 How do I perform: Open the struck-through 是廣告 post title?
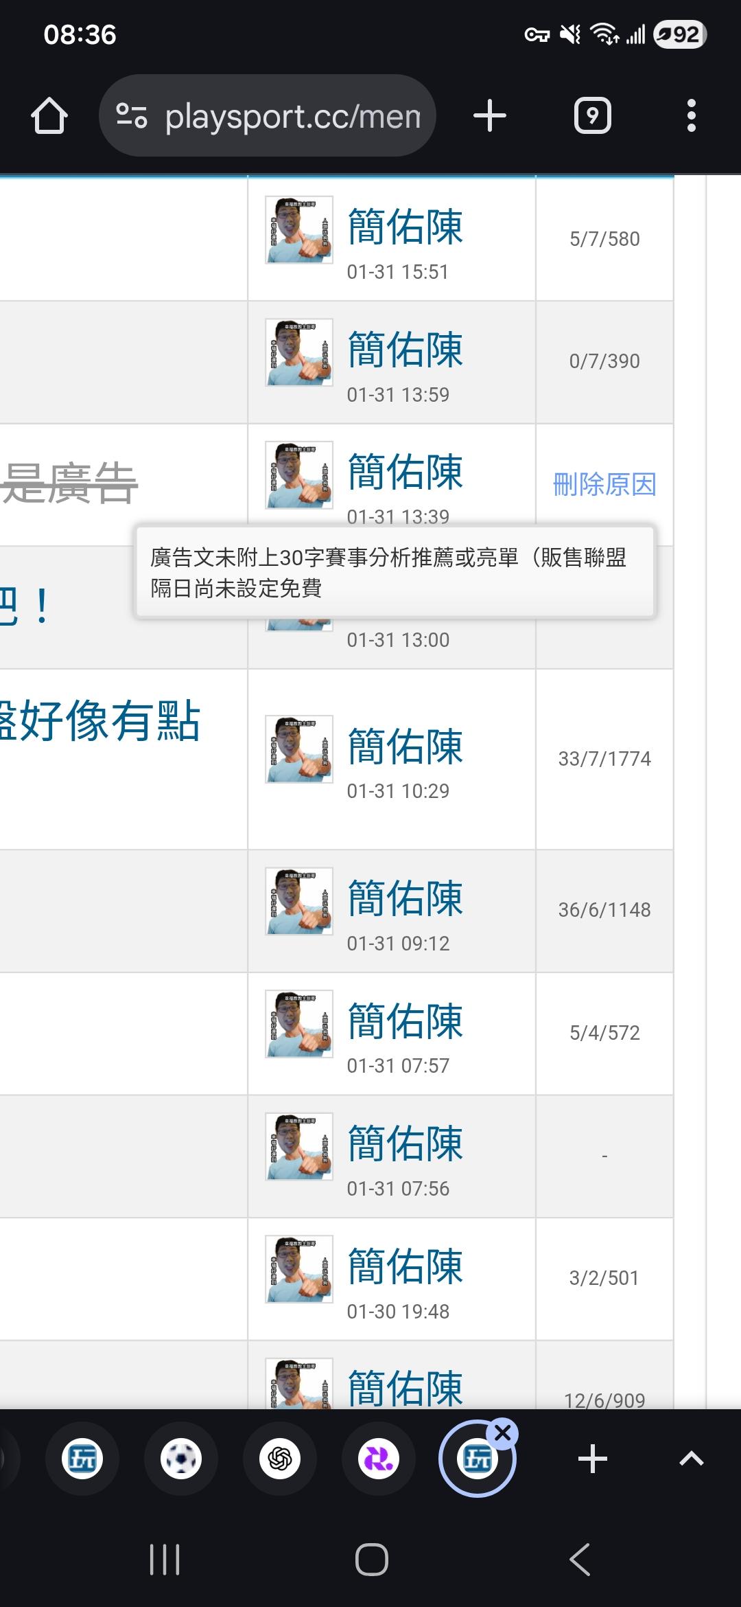[69, 483]
